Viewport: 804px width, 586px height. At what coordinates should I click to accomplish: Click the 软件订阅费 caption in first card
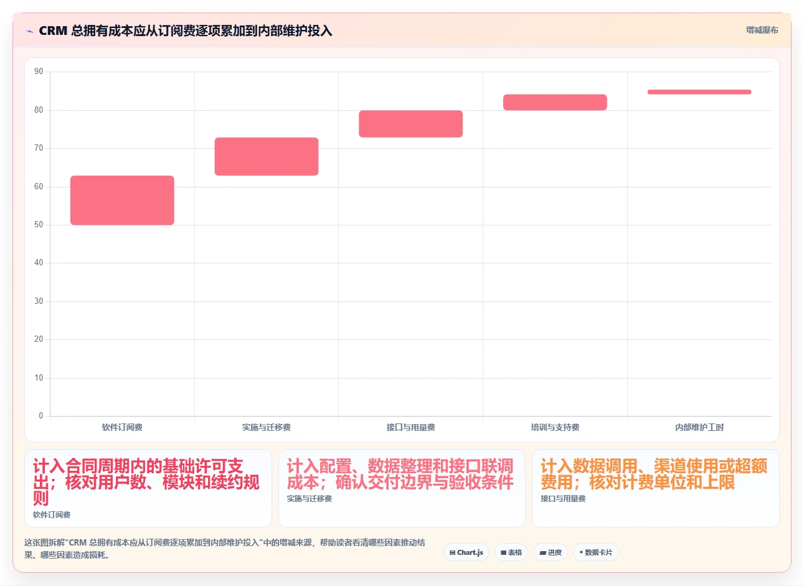point(52,515)
